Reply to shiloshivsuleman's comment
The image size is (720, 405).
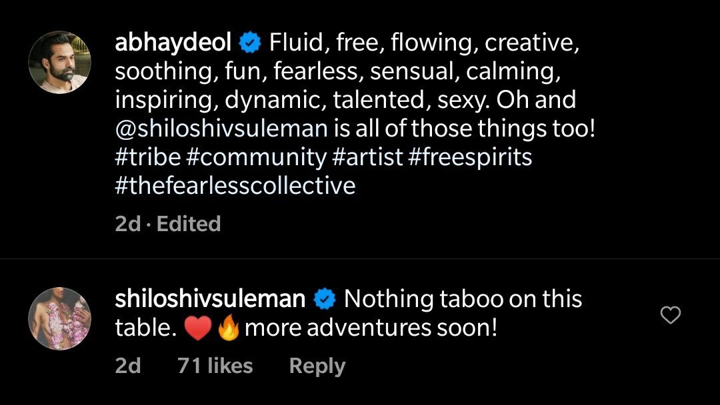tap(317, 366)
